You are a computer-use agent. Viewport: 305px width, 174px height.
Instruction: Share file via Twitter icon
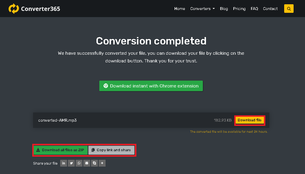71,163
